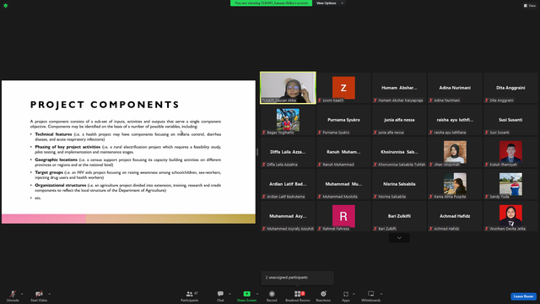Image resolution: width=540 pixels, height=304 pixels.
Task: Select Purnama Syukro's participant tile
Action: pos(343,120)
